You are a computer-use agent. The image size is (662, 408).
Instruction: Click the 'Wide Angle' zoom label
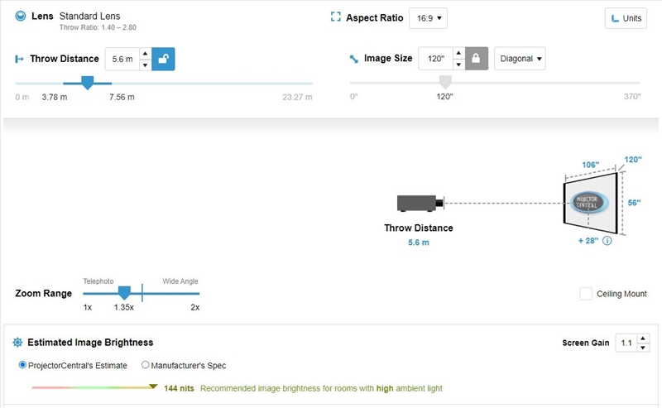click(180, 281)
